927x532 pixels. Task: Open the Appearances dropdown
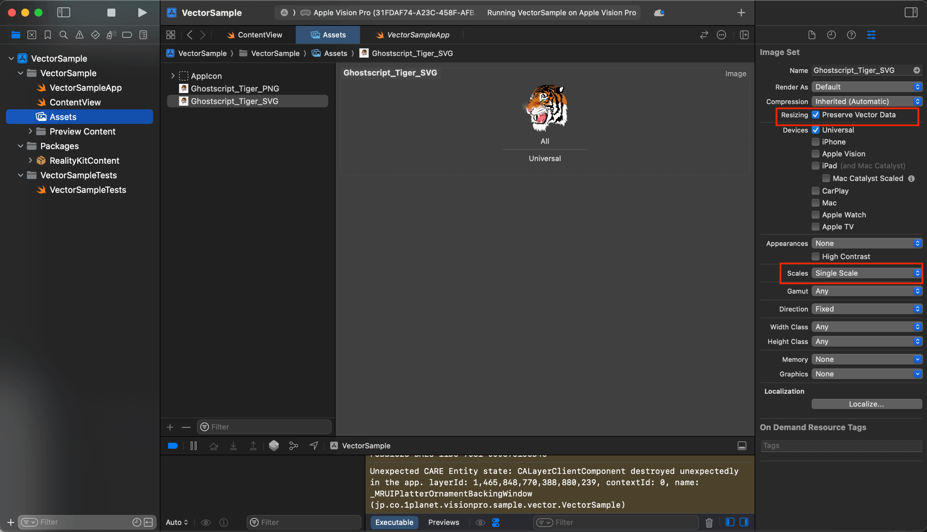click(x=867, y=244)
